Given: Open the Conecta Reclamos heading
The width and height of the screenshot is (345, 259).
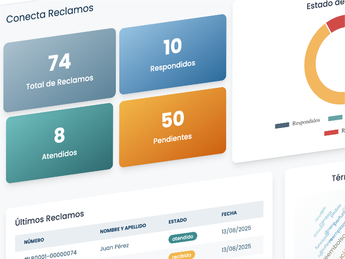Looking at the screenshot, I should 50,9.
